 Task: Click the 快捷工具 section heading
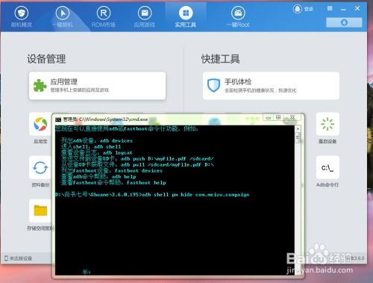[x=221, y=59]
